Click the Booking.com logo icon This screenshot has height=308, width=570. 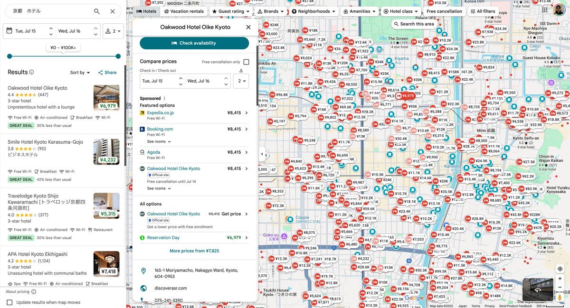(x=142, y=129)
